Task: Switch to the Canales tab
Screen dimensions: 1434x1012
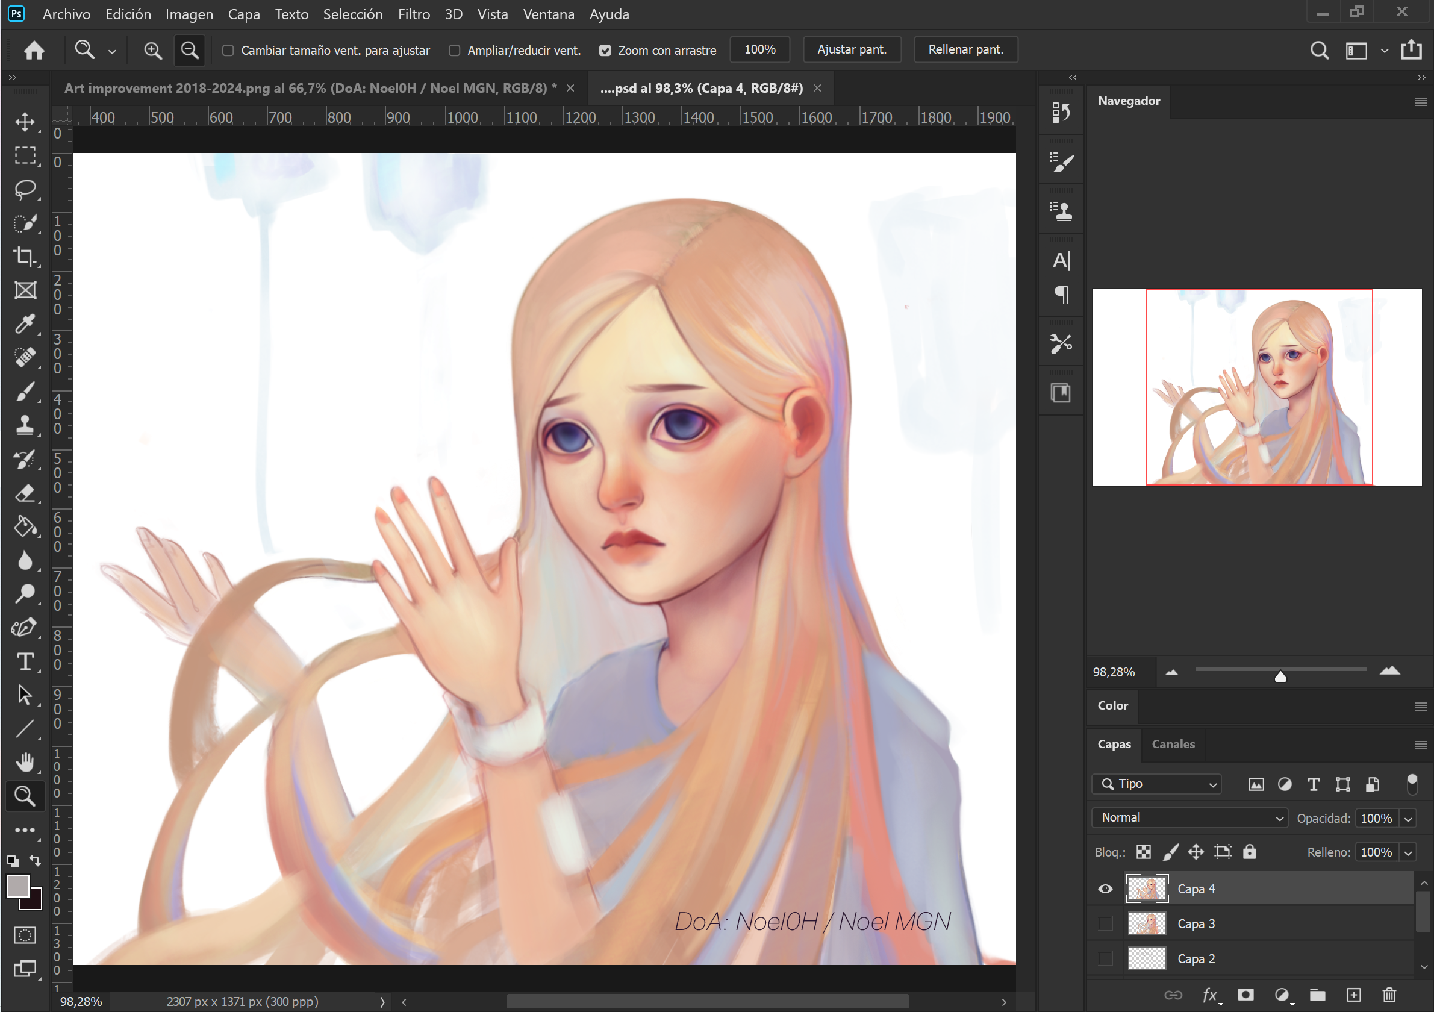Action: [x=1173, y=744]
